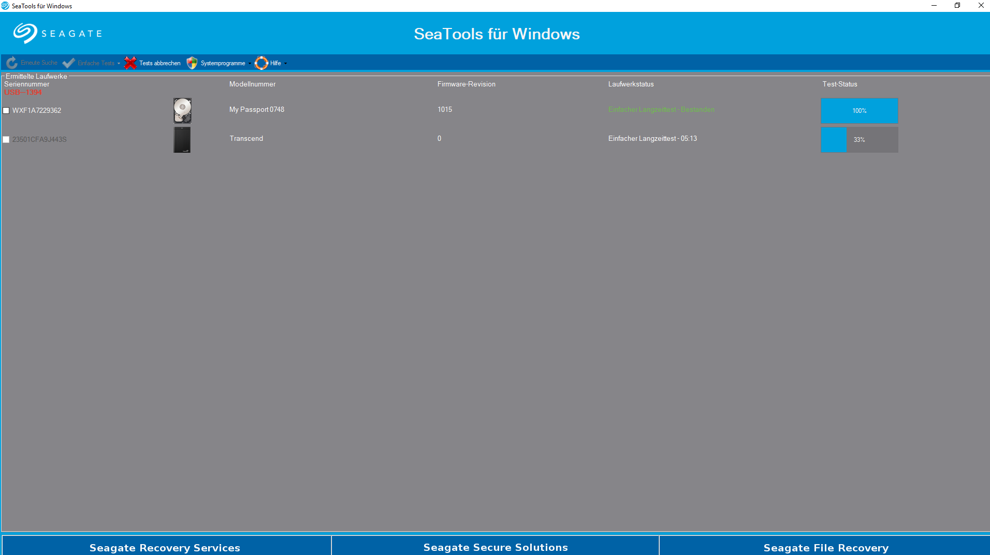Click the Seagate logo in the header
This screenshot has height=555, width=990.
57,34
